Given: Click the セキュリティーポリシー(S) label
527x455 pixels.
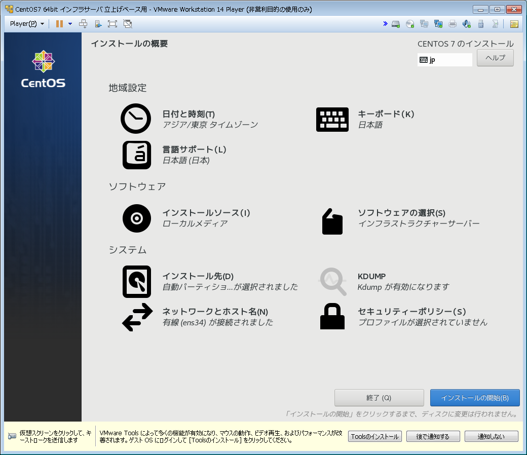Looking at the screenshot, I should pyautogui.click(x=411, y=312).
